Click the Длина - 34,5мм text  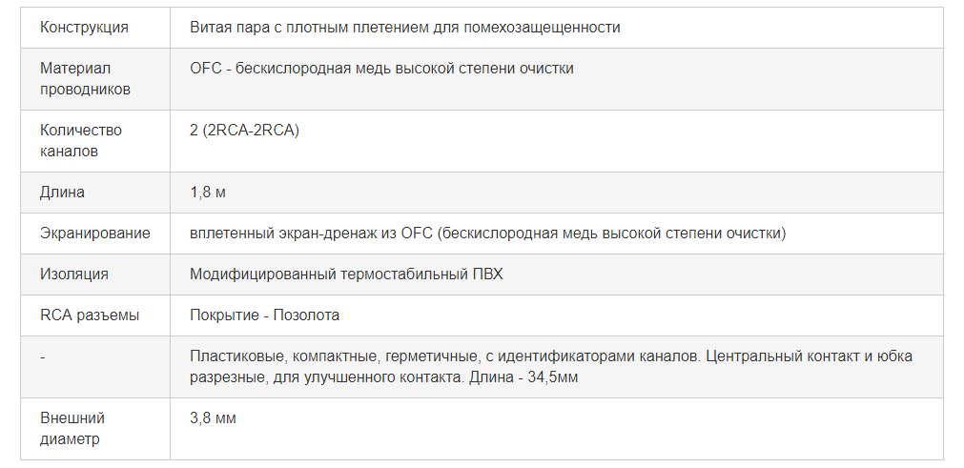tap(523, 377)
